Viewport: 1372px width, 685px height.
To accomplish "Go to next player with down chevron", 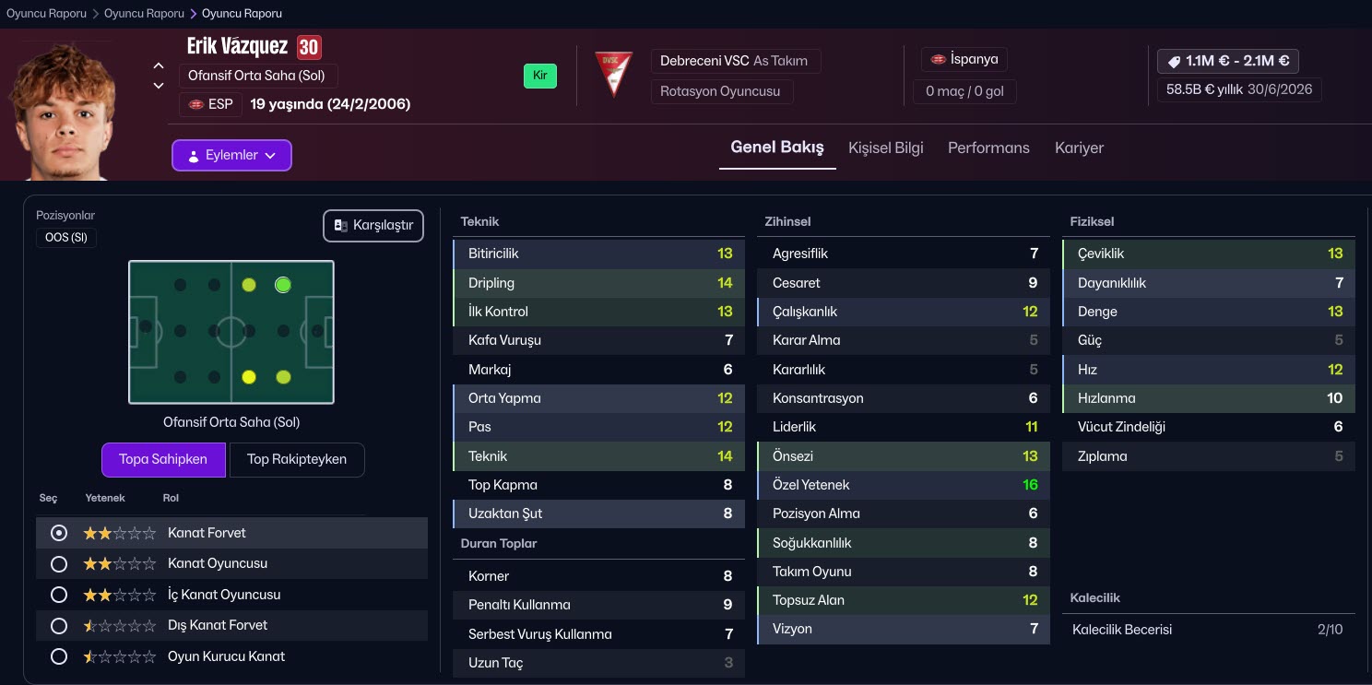I will pyautogui.click(x=159, y=86).
